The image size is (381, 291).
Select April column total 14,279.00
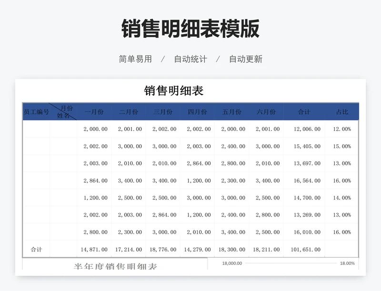[x=197, y=250]
